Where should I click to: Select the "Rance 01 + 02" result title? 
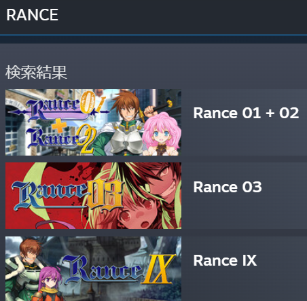(x=246, y=113)
